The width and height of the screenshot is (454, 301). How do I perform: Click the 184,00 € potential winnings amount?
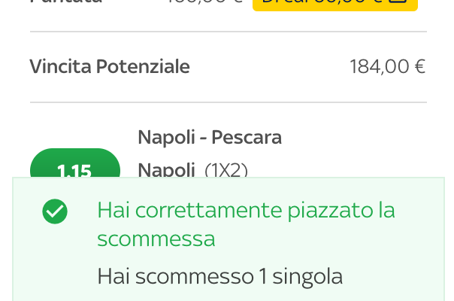tap(387, 67)
